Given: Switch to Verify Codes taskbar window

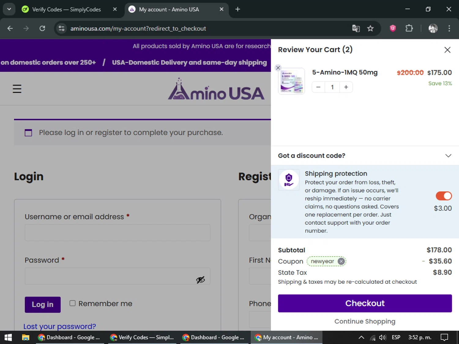Looking at the screenshot, I should [x=142, y=337].
